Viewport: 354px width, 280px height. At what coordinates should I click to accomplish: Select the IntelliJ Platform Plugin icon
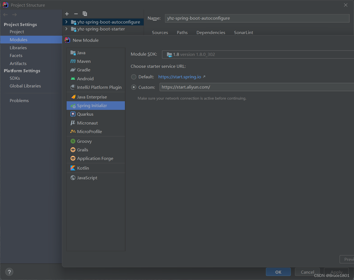(x=73, y=87)
